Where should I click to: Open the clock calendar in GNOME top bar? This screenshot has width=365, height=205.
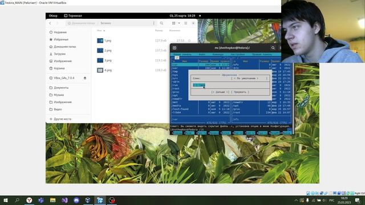[x=182, y=16]
